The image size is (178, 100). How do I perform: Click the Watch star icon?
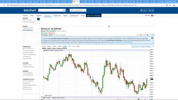pos(148,35)
